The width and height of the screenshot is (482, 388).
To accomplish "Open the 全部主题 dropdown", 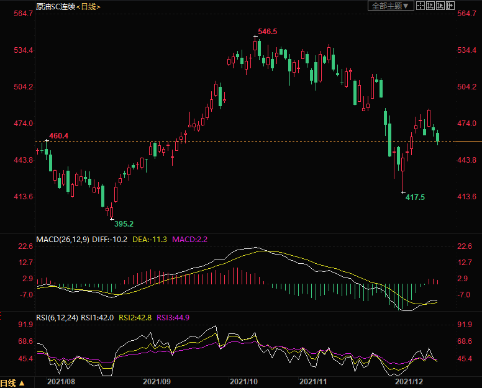I will (391, 6).
